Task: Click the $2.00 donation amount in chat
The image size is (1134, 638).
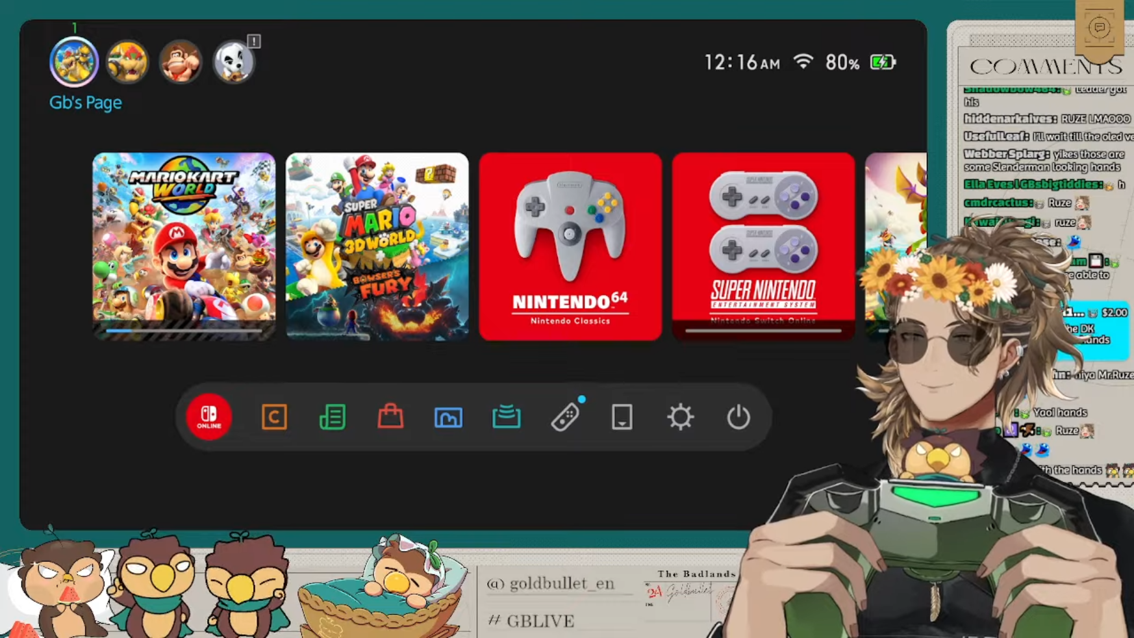Action: coord(1115,313)
